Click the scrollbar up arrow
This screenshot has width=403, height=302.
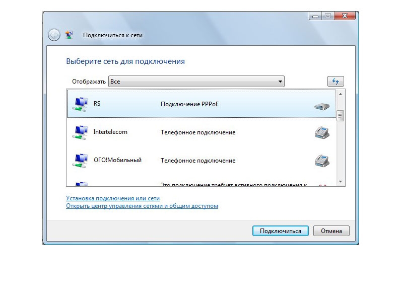tap(341, 94)
